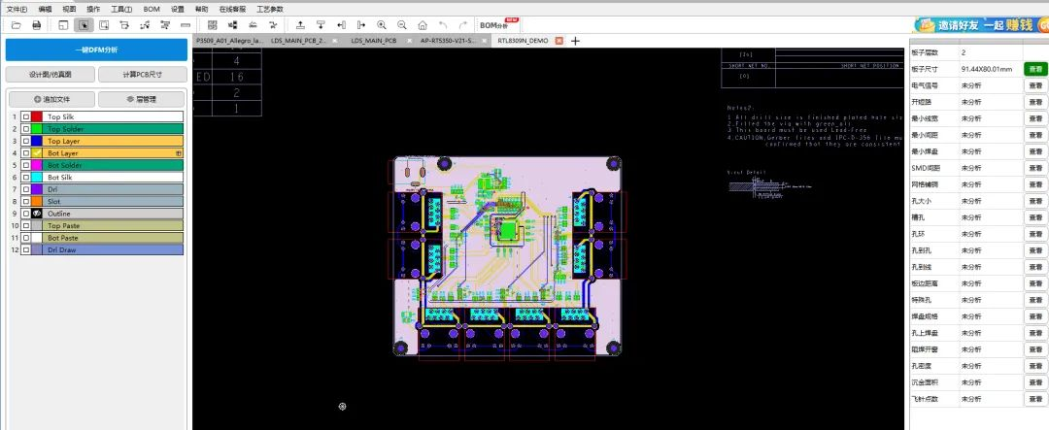This screenshot has width=1049, height=430.
Task: Click the green Top Solder color swatch
Action: pos(37,129)
